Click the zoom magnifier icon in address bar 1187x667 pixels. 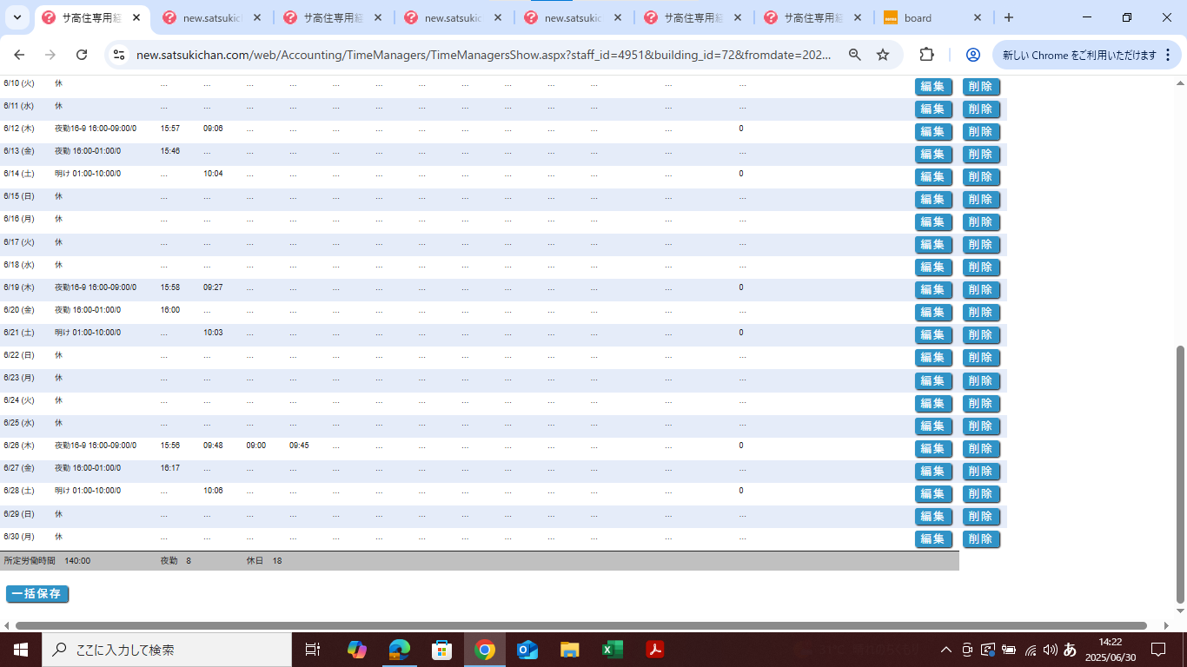(x=855, y=55)
